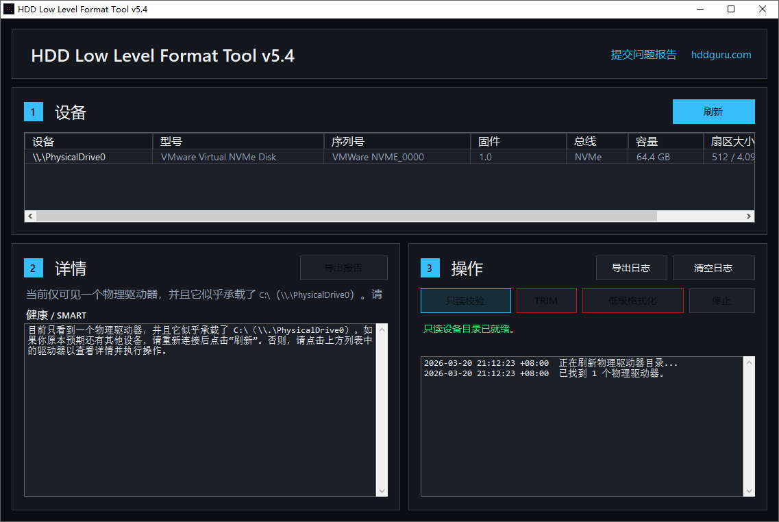Screen dimensions: 779x522
Task: Click the step 1 设备 number badge
Action: (x=34, y=112)
